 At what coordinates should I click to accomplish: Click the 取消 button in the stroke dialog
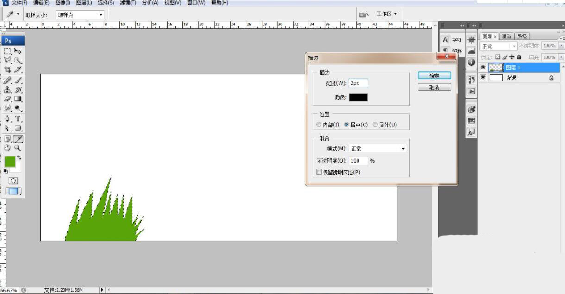[x=434, y=87]
